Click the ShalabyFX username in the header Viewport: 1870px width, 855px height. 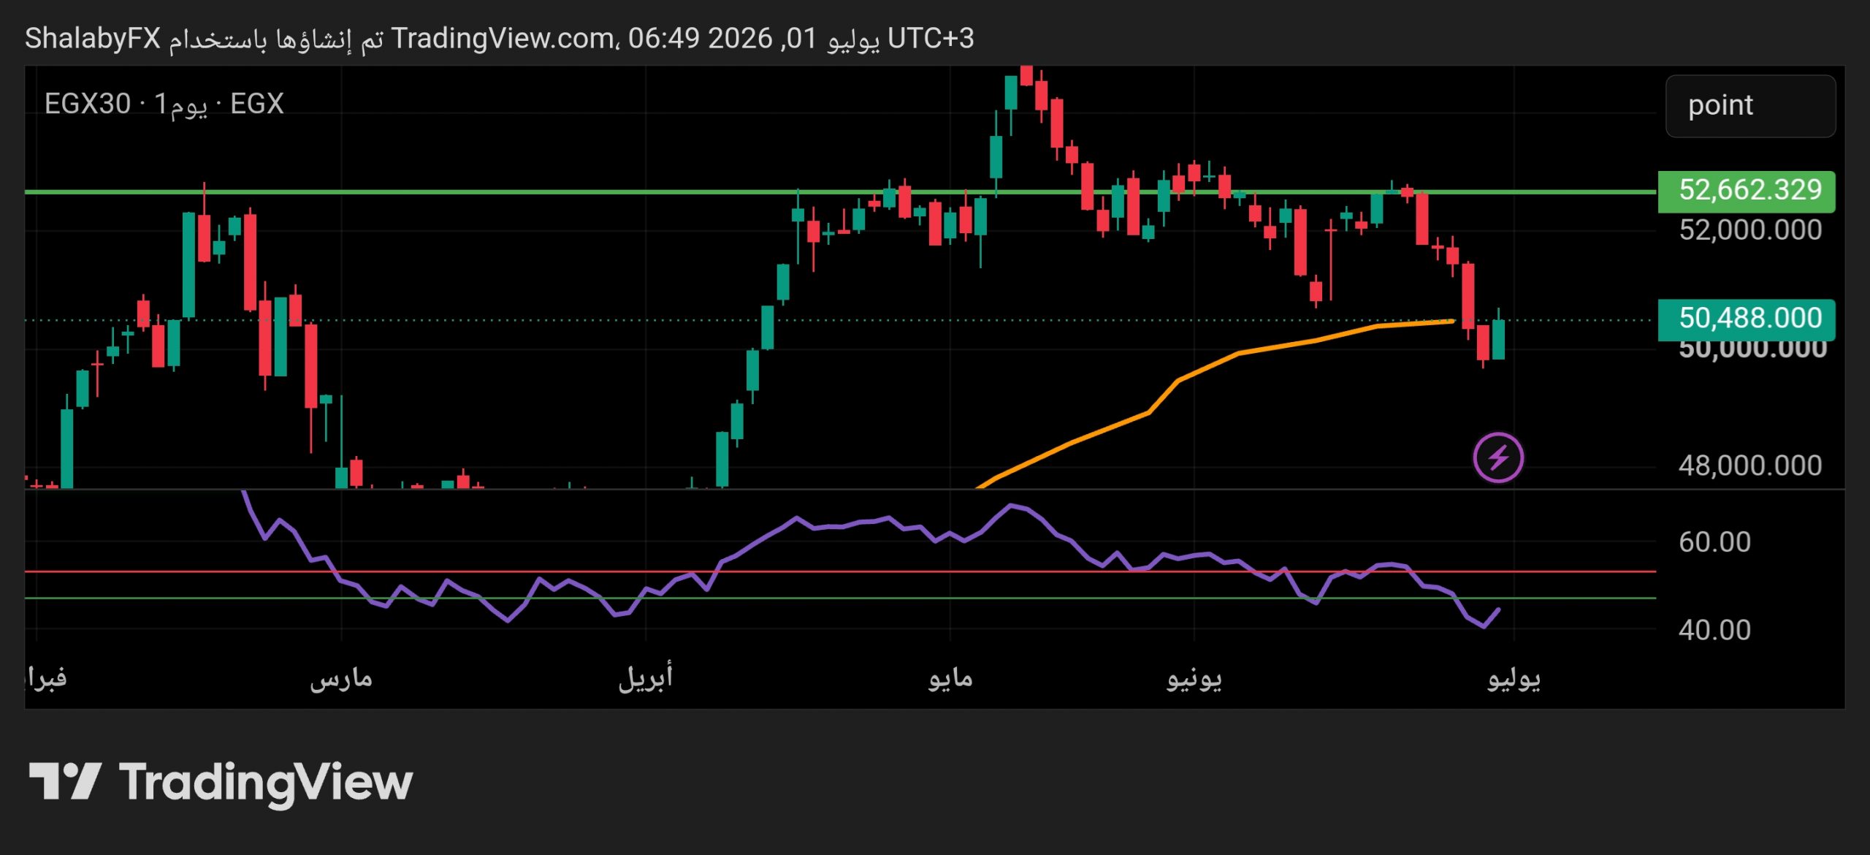coord(93,39)
